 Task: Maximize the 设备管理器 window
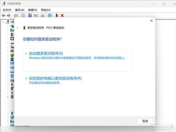click(164, 4)
